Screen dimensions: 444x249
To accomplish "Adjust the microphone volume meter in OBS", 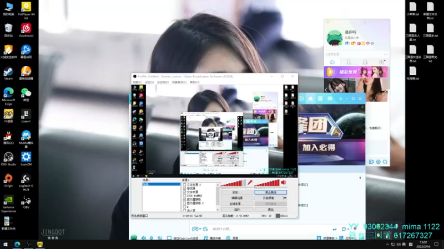I will pos(233,184).
